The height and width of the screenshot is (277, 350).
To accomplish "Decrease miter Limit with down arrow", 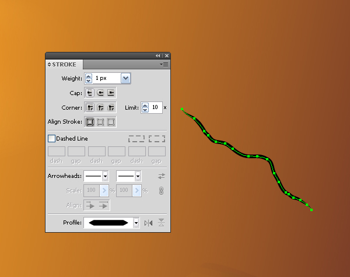I will pos(145,110).
